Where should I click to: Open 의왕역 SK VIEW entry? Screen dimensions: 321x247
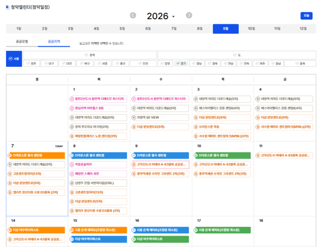pyautogui.click(x=160, y=117)
